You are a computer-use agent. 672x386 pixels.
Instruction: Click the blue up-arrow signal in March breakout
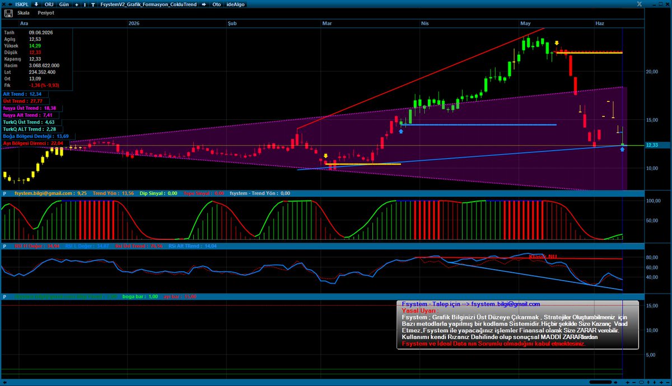tap(401, 131)
